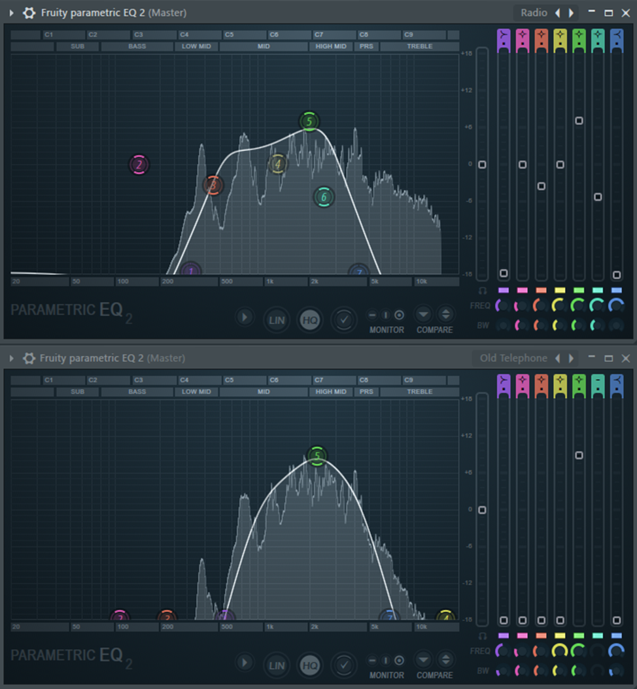This screenshot has height=689, width=637.
Task: Expand plugin menu arrow beside Radio EQ gear
Action: [11, 12]
